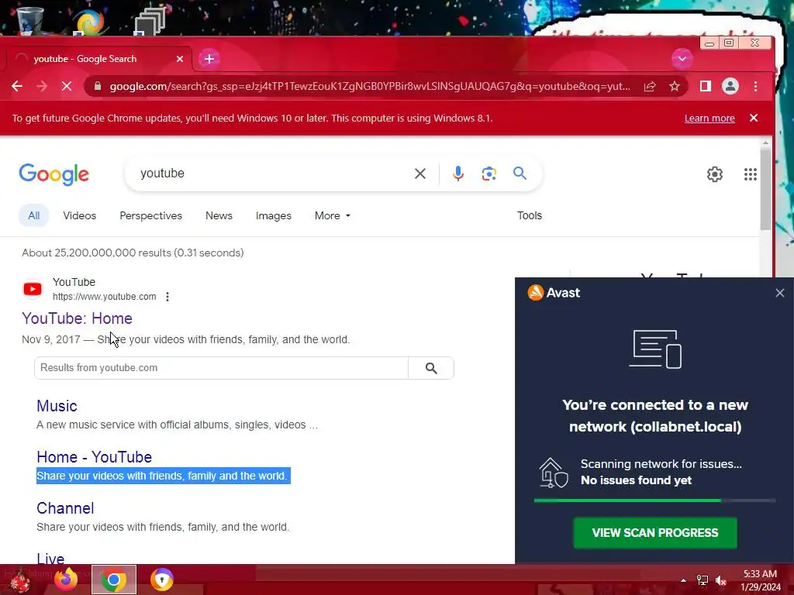Clear the search box text

coord(419,174)
